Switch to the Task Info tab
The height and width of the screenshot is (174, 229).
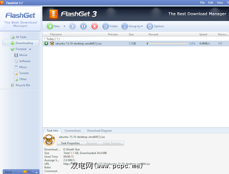(53, 131)
